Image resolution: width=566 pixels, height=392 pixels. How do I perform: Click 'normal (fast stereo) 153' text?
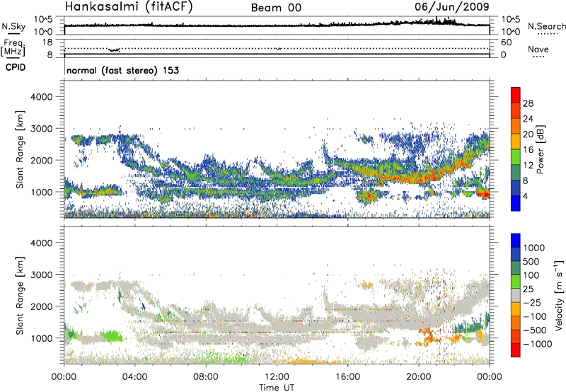click(122, 70)
